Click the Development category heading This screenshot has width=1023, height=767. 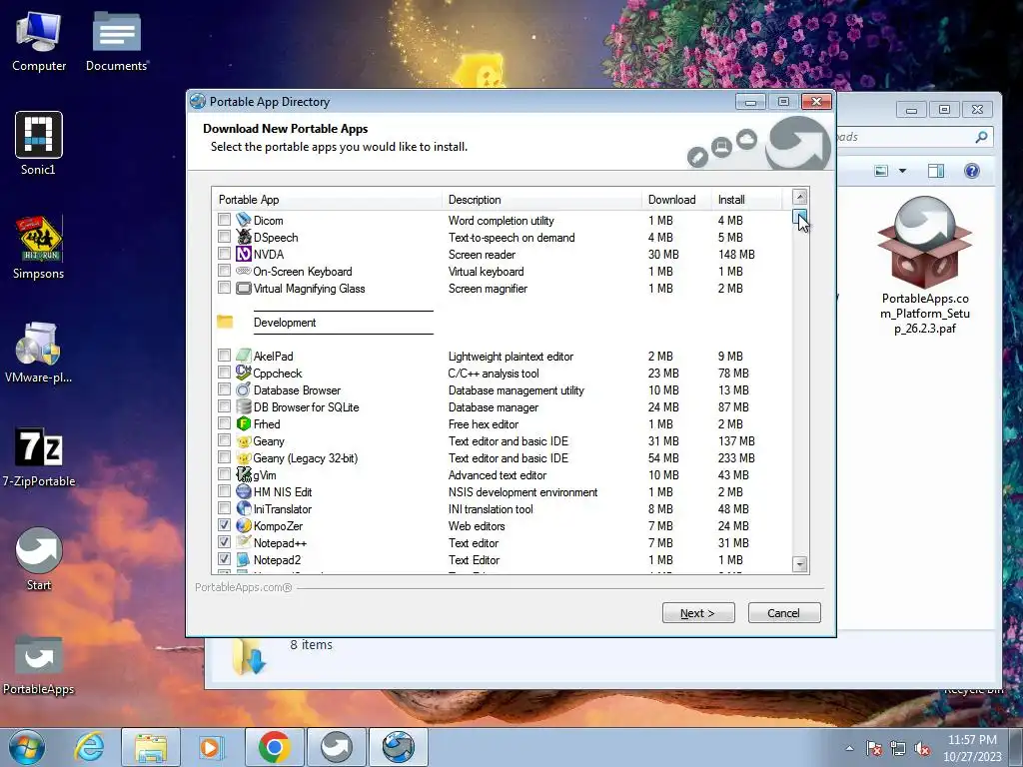tap(285, 323)
